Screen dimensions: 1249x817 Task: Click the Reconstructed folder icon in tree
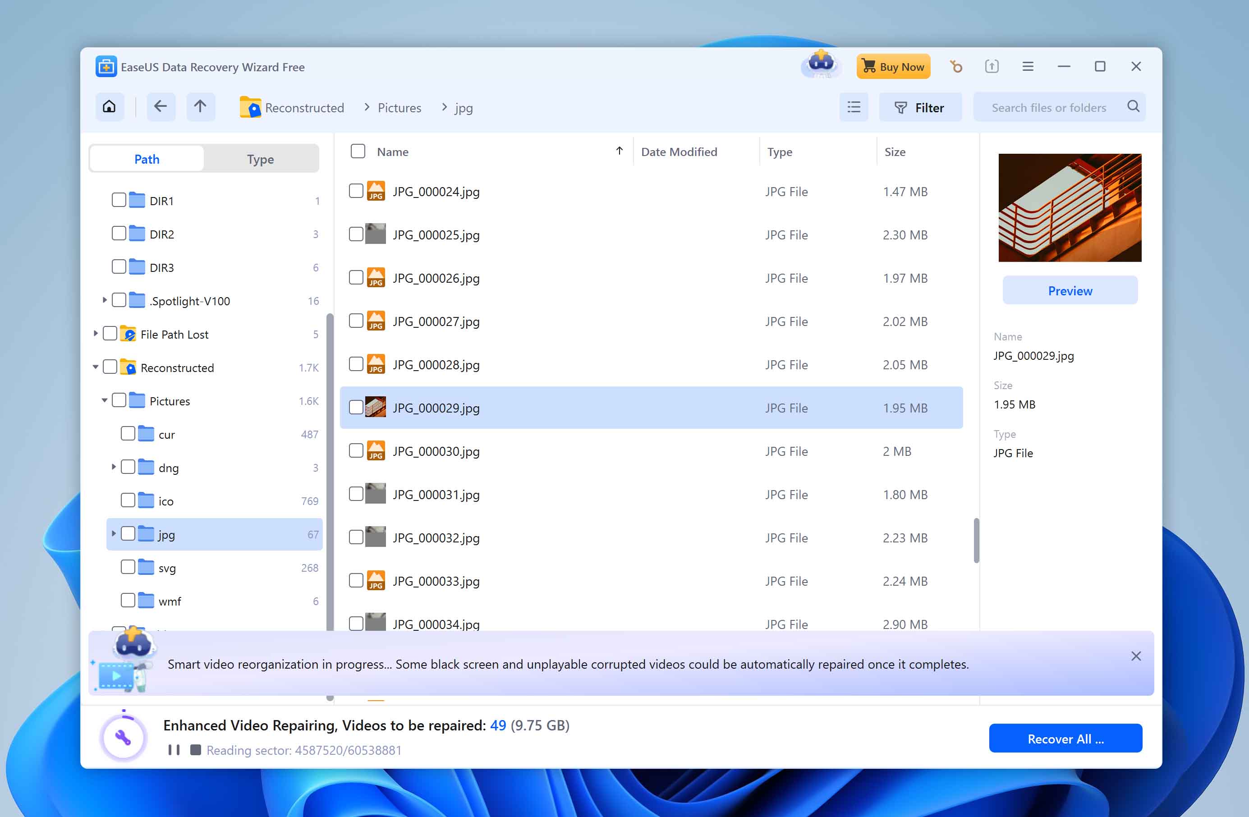(x=128, y=367)
